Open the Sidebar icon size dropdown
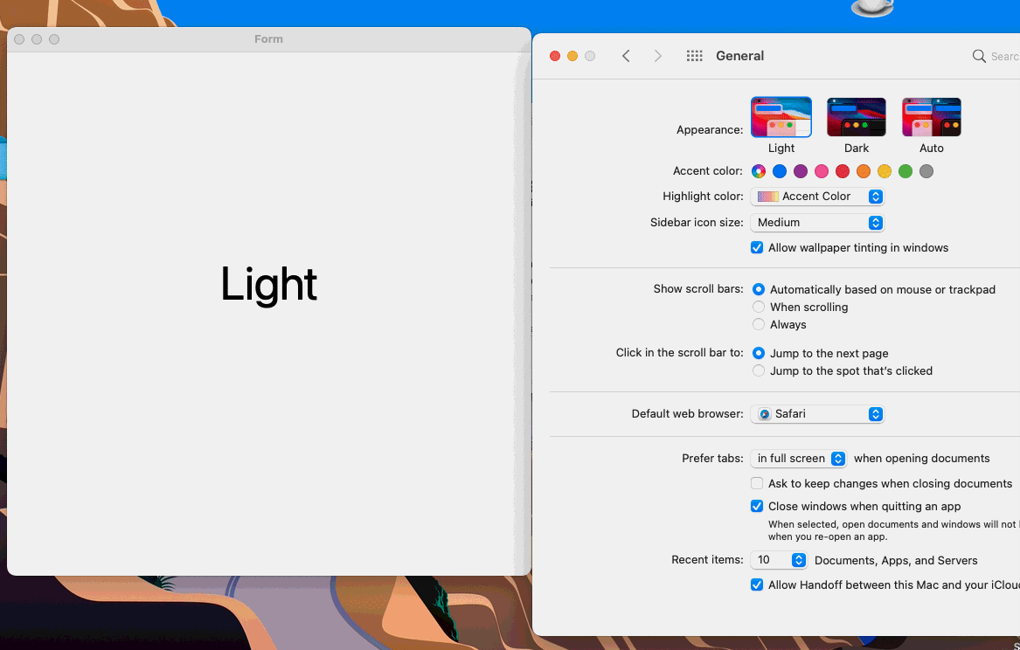 point(817,222)
